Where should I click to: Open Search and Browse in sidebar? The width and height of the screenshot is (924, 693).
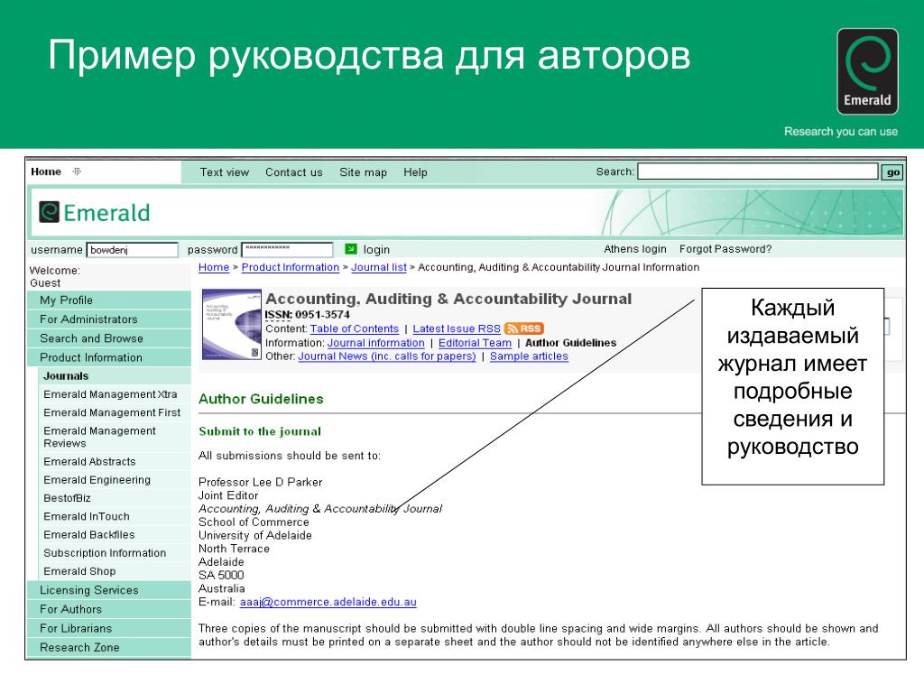click(109, 338)
